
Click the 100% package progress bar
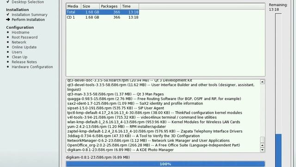[166, 164]
